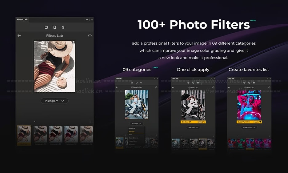Viewport: 288px width, 173px height.
Task: Collapse large panel with double-arrow icon
Action: 87,19
